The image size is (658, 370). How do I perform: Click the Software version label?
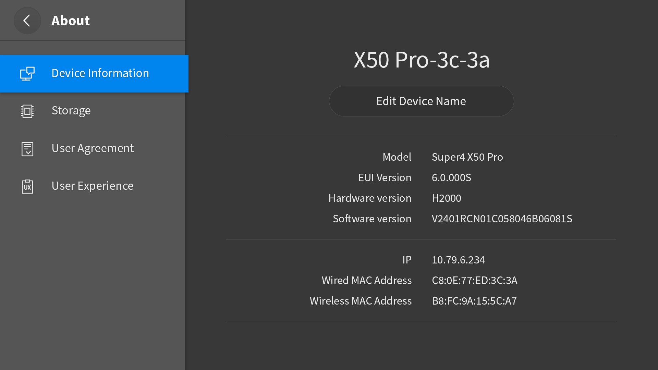click(x=372, y=219)
